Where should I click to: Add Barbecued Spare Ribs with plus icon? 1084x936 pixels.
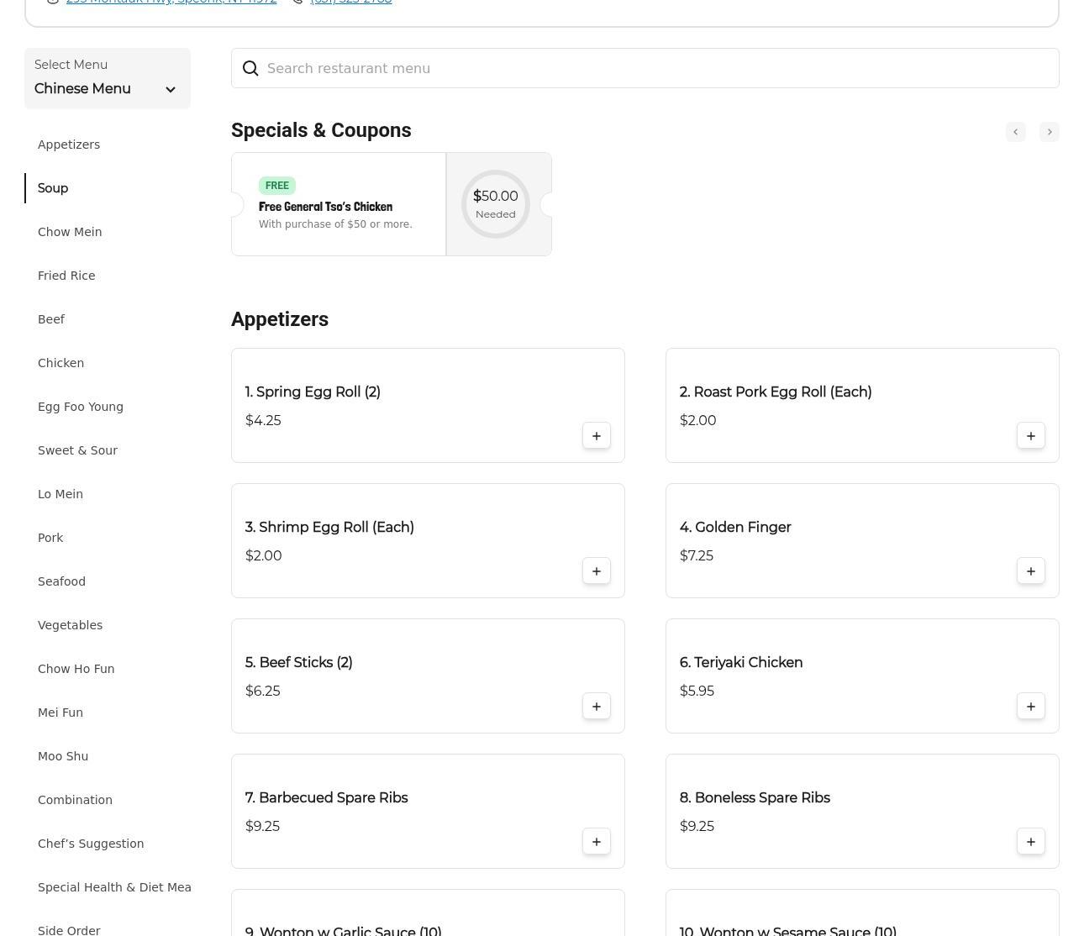point(596,842)
